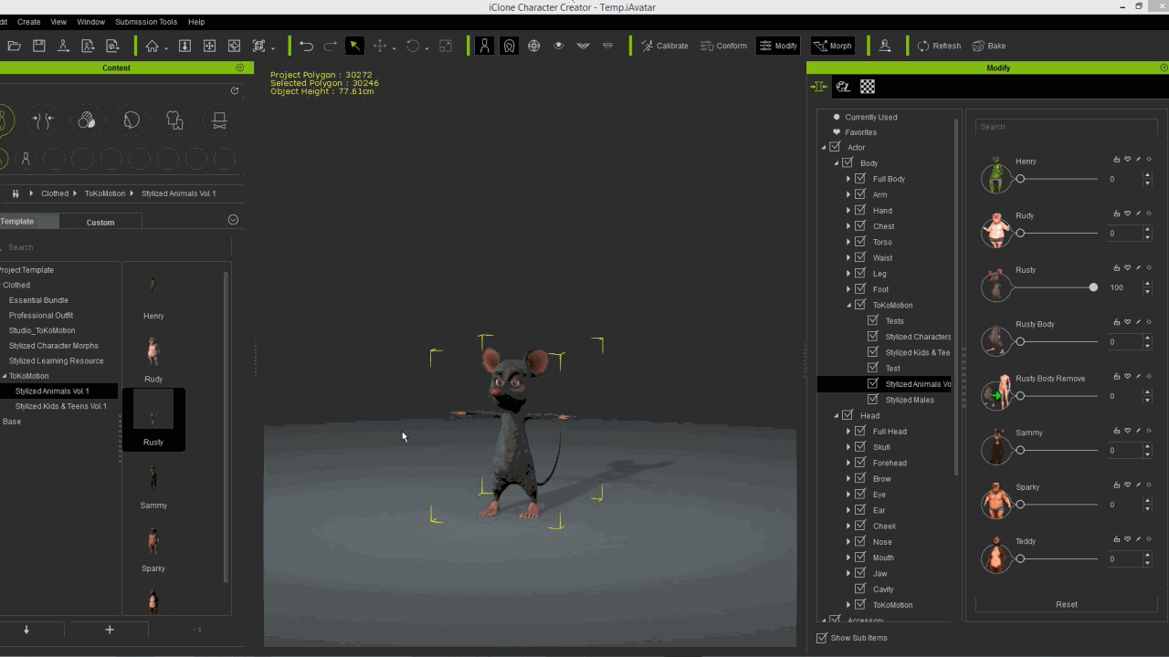
Task: Toggle the Full Head checkbox
Action: pyautogui.click(x=860, y=432)
